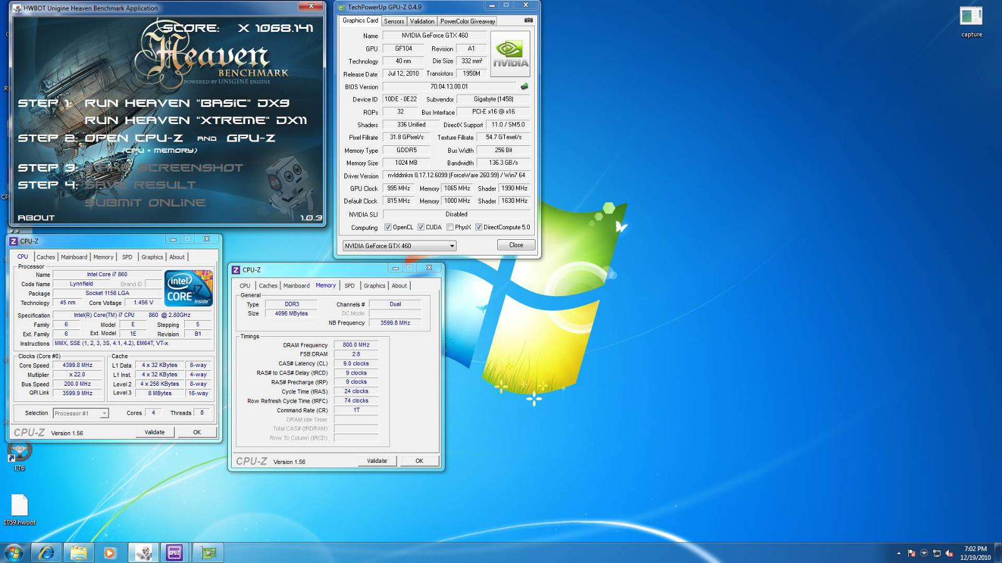Click the HWBOT window title icon
The height and width of the screenshot is (563, 1002).
(x=17, y=8)
